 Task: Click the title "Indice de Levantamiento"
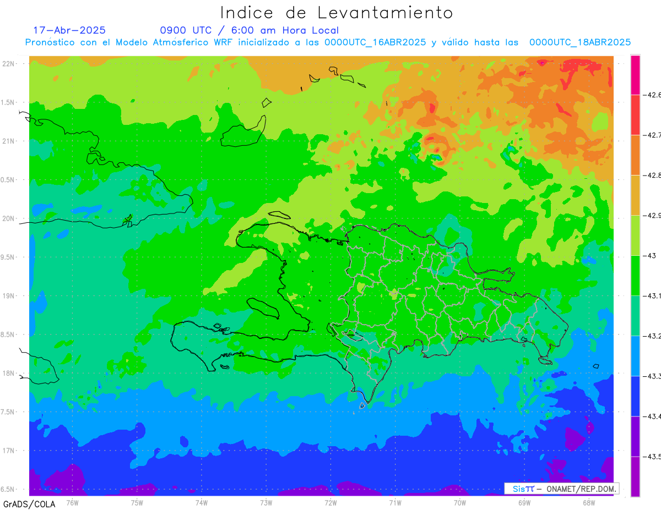tap(337, 13)
